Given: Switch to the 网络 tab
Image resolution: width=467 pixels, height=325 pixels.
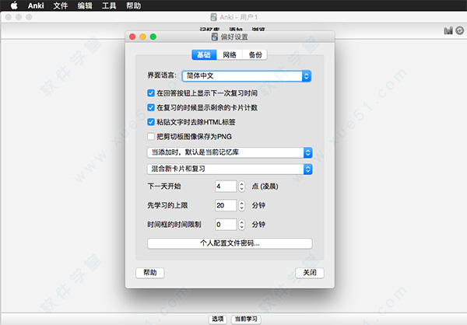Looking at the screenshot, I should [x=230, y=54].
